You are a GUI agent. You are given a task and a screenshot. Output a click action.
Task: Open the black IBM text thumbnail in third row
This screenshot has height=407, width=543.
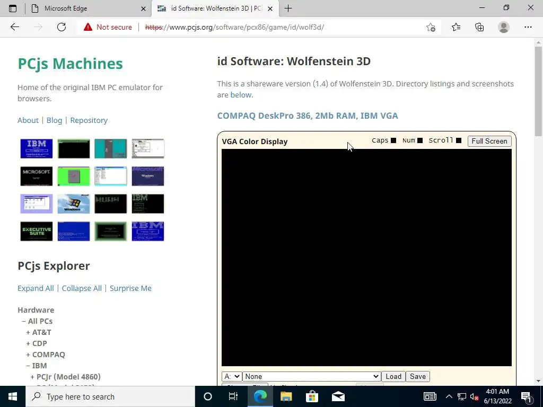(x=148, y=204)
